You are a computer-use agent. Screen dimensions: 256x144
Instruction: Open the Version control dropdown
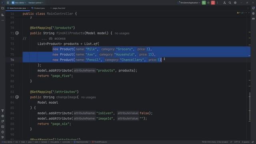pyautogui.click(x=36, y=3)
